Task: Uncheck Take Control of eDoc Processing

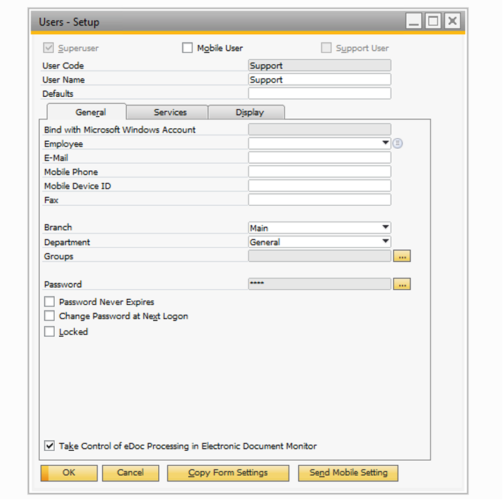Action: tap(49, 446)
